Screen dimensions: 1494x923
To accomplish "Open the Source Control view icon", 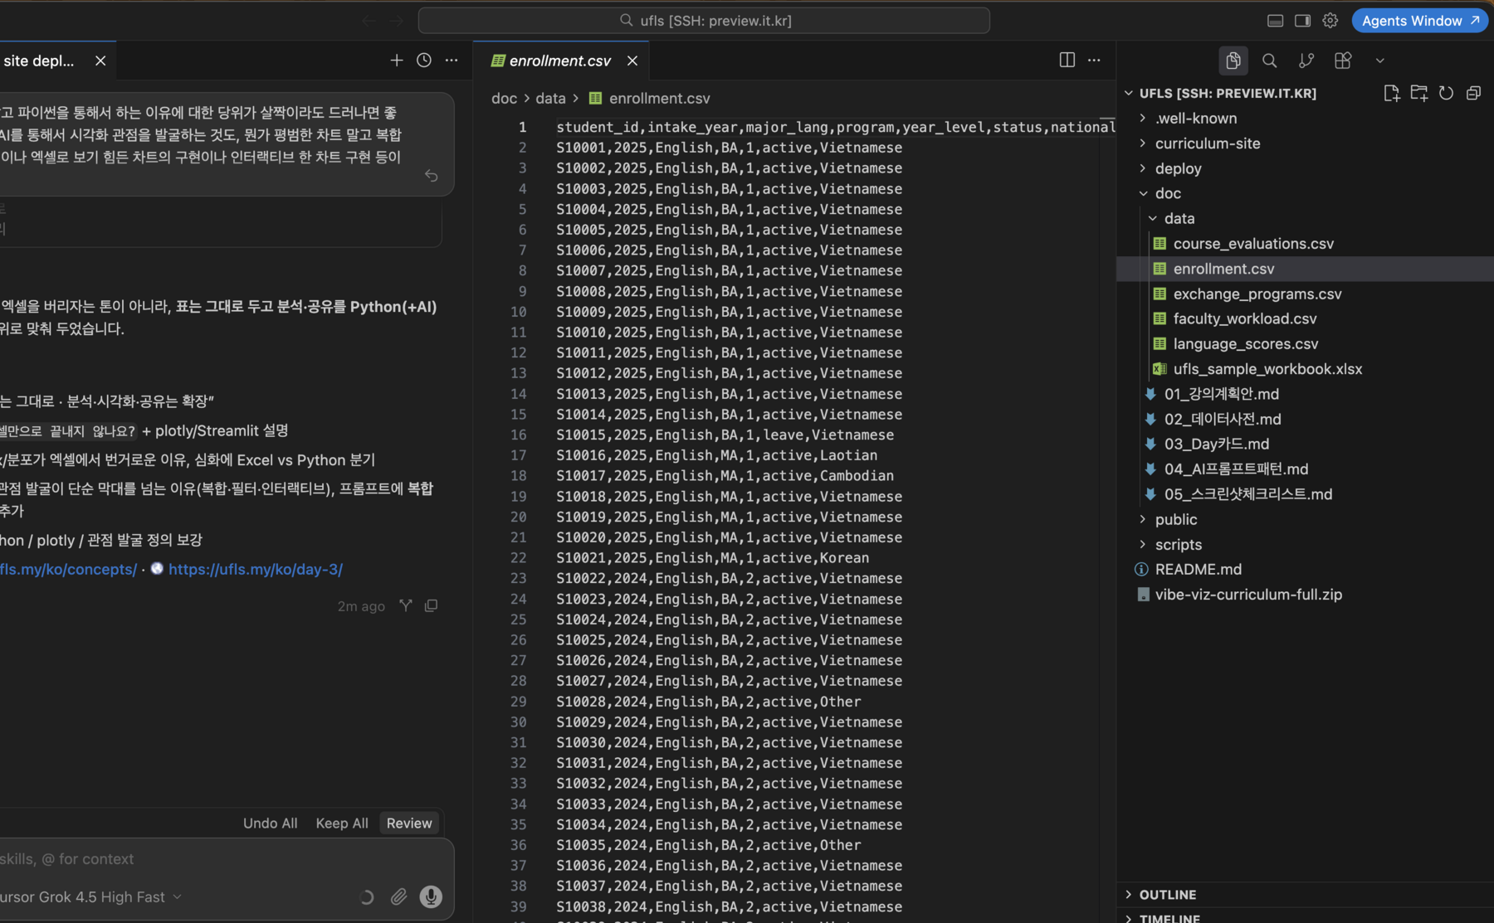I will pyautogui.click(x=1306, y=61).
